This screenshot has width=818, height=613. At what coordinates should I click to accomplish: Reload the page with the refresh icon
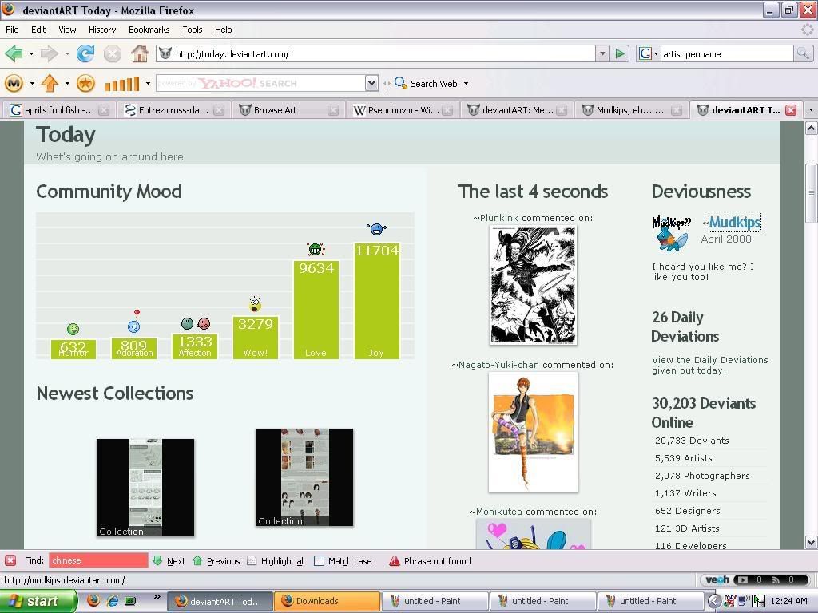tap(85, 53)
